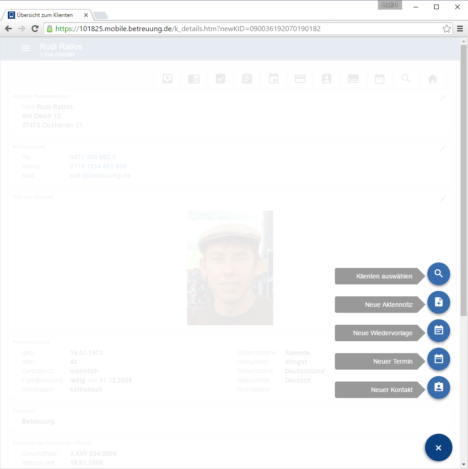Click the subtitles-style icon in toolbar
The width and height of the screenshot is (468, 469).
pos(353,79)
